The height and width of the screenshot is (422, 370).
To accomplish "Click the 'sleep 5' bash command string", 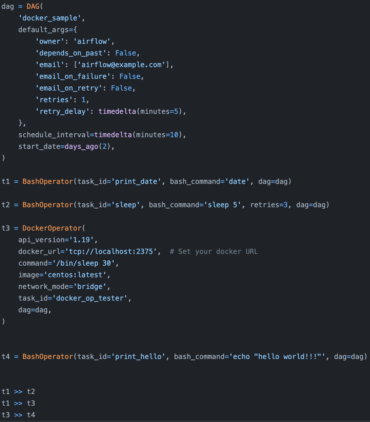I will tap(222, 205).
